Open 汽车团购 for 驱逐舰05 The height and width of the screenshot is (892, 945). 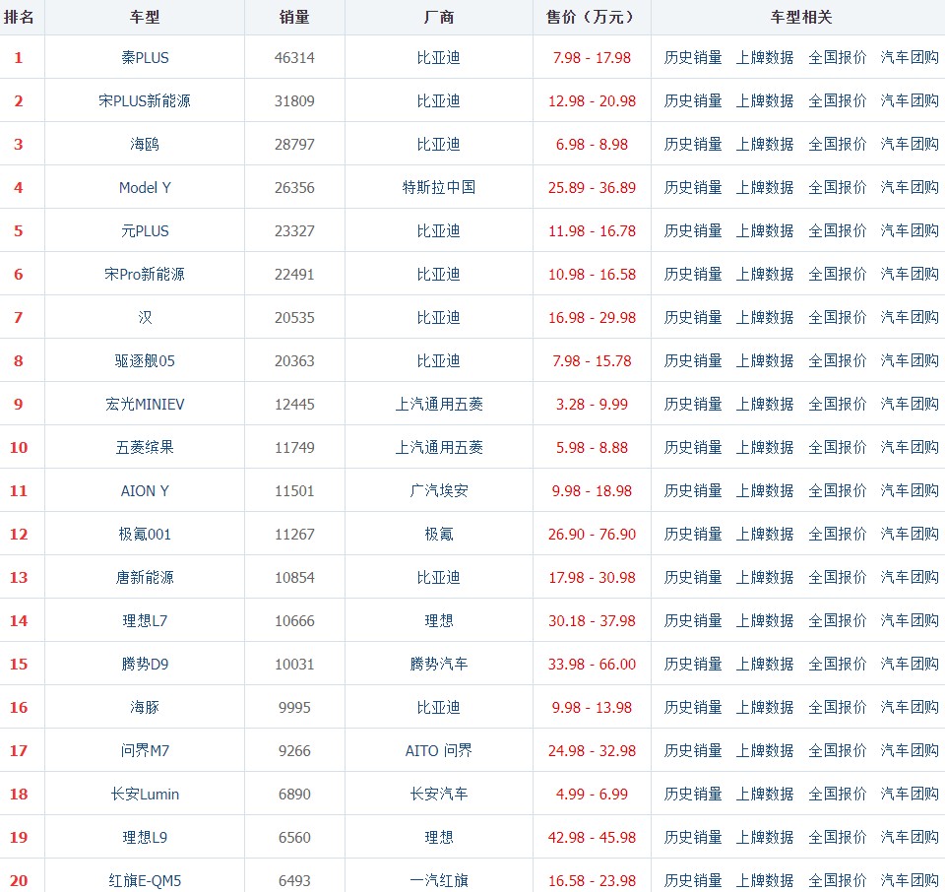[910, 361]
